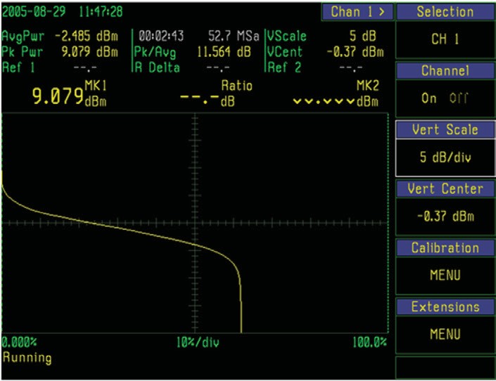Image resolution: width=496 pixels, height=381 pixels.
Task: Click the 2005-08-29 date stamp
Action: (x=34, y=12)
